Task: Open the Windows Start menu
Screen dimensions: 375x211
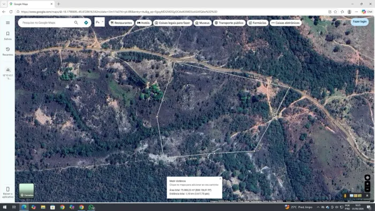Action: pos(4,207)
